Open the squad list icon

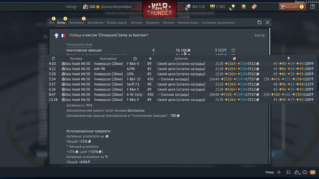point(288,172)
